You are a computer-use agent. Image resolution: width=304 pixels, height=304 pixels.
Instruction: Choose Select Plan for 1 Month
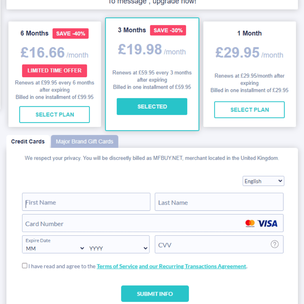(249, 110)
